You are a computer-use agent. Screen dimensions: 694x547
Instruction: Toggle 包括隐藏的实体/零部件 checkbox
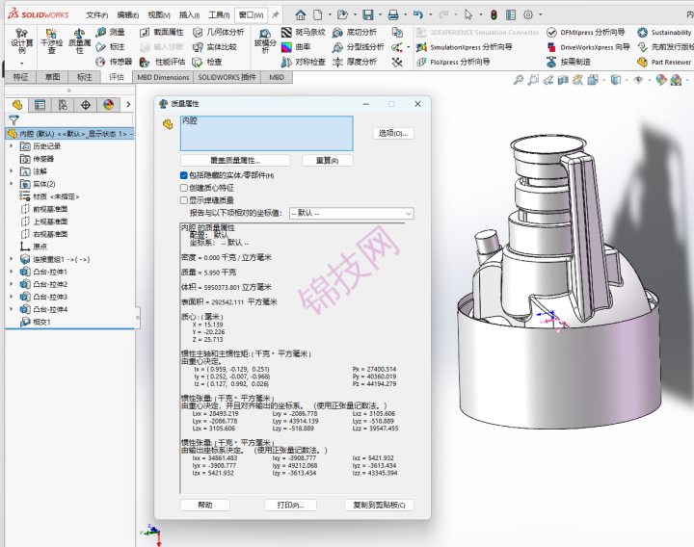(x=184, y=175)
